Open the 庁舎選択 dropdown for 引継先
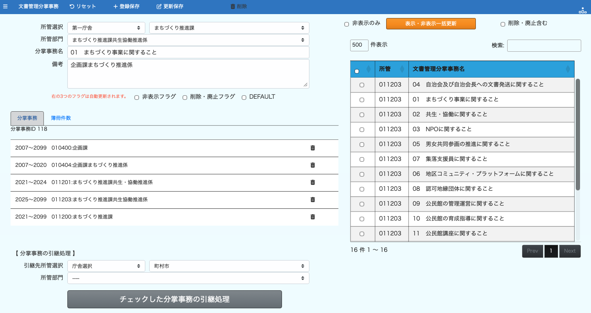This screenshot has width=591, height=313. [106, 266]
